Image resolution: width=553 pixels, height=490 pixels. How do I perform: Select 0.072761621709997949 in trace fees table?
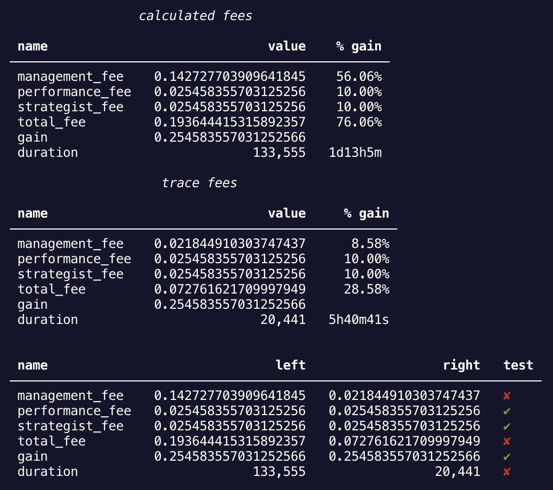tap(230, 289)
